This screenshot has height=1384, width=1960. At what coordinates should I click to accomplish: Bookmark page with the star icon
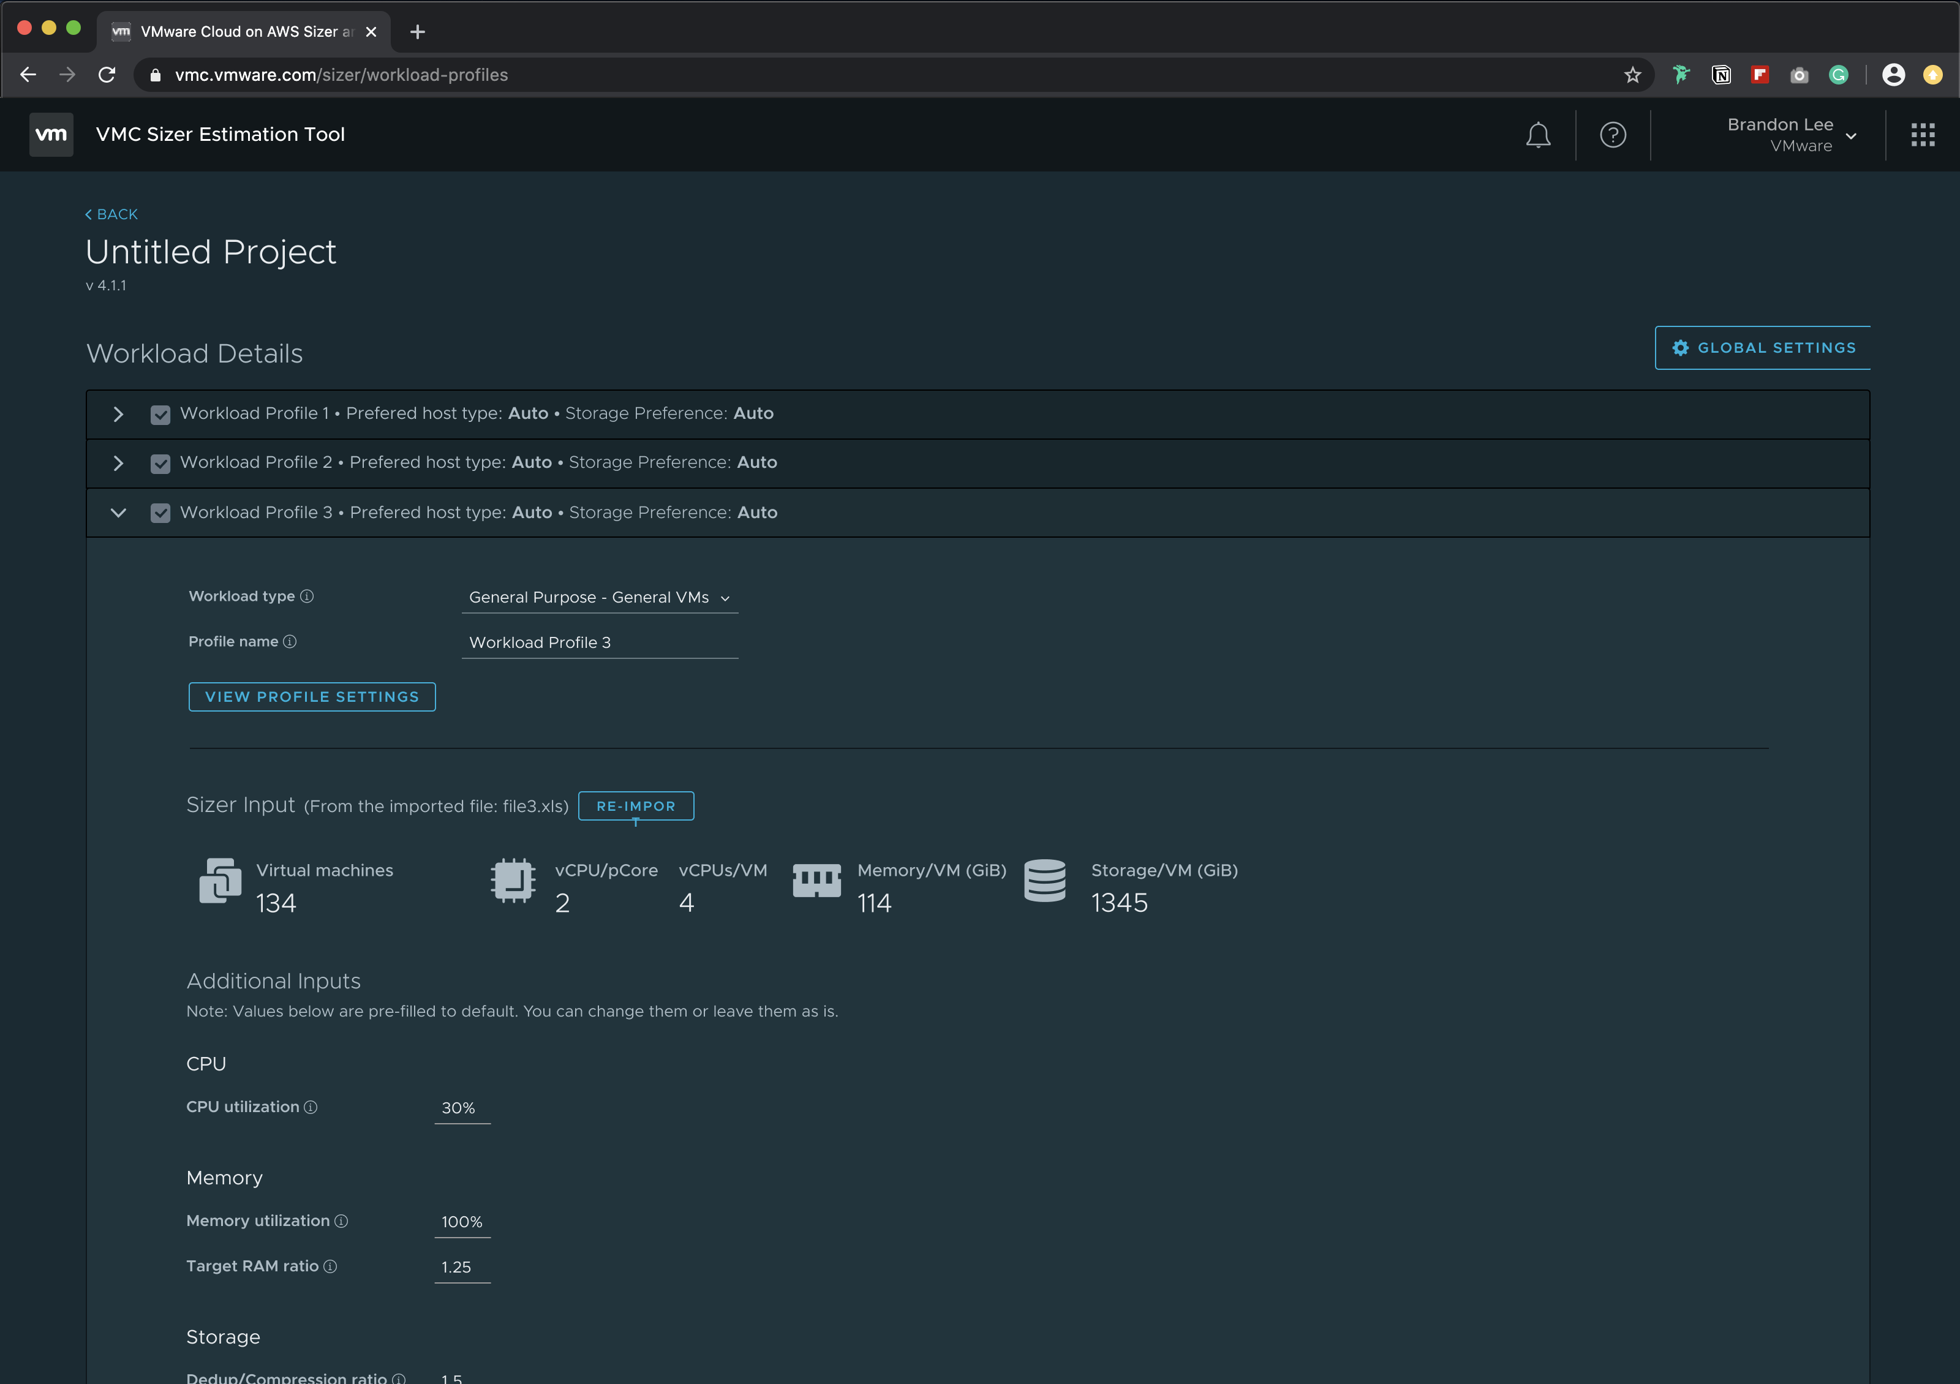point(1632,75)
